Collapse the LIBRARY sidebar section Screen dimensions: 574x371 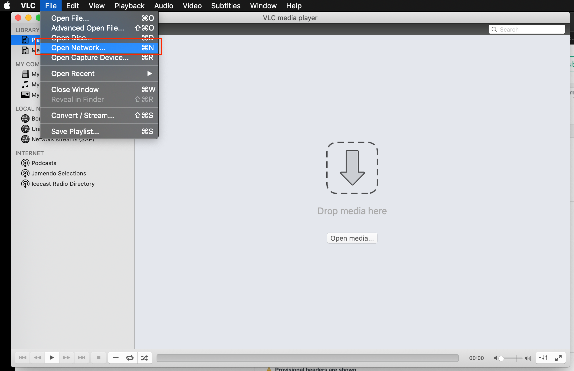27,30
